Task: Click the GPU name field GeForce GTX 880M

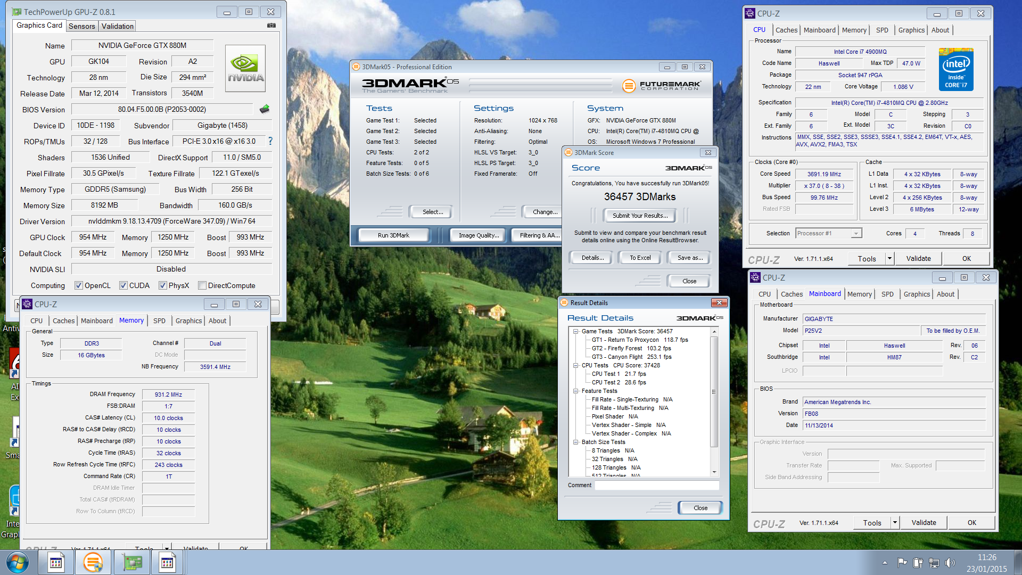Action: tap(142, 46)
